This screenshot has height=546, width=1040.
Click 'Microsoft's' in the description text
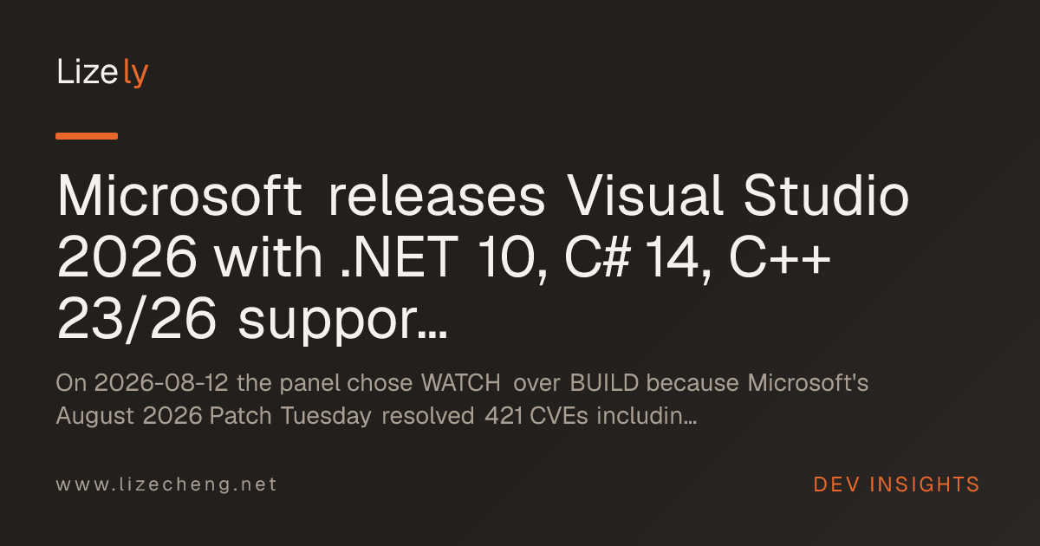(x=808, y=382)
